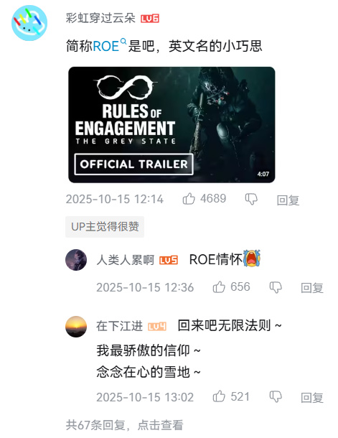Open username 在下江进
The height and width of the screenshot is (438, 338).
[119, 326]
